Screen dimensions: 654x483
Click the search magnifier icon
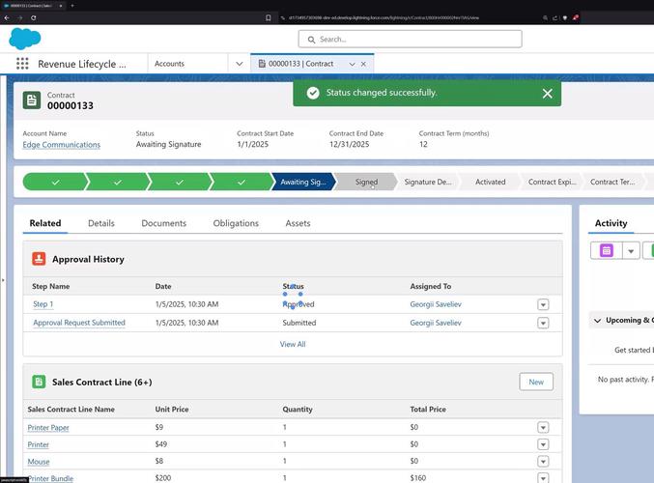tap(311, 40)
